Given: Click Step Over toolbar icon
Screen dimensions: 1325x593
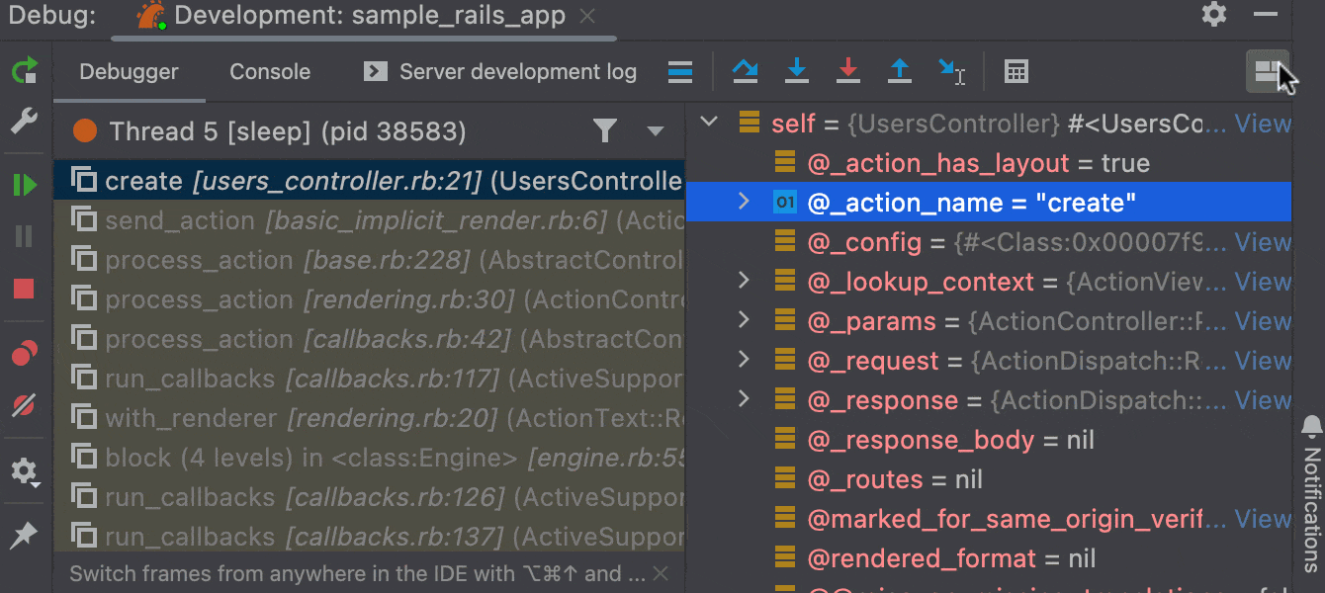Looking at the screenshot, I should click(x=745, y=71).
